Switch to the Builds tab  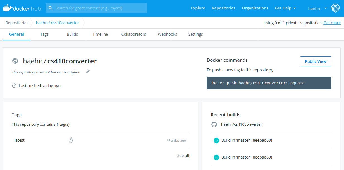(72, 34)
